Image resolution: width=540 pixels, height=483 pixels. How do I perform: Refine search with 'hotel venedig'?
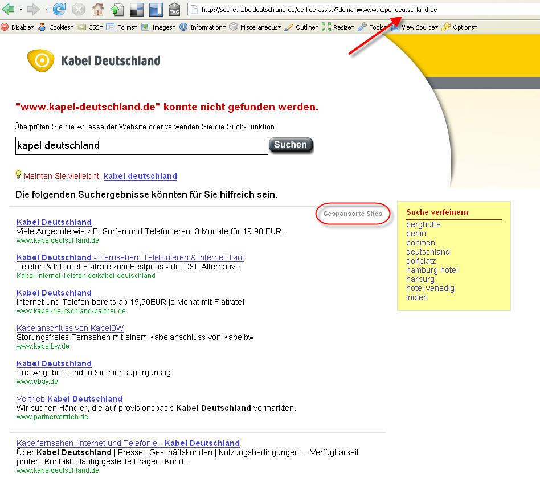(x=430, y=289)
